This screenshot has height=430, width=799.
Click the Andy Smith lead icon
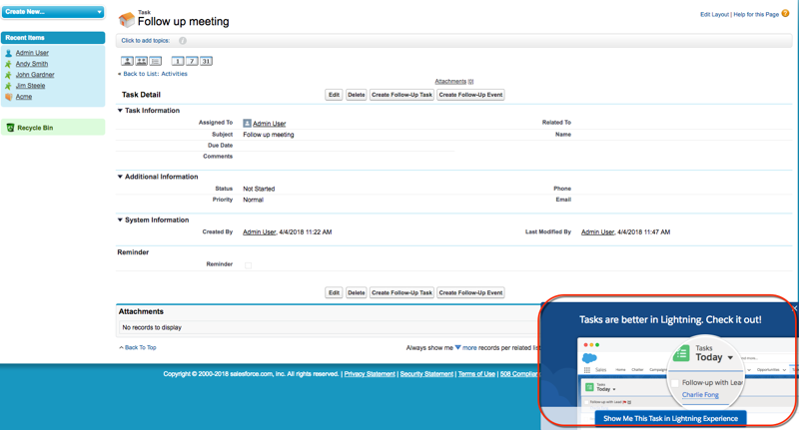[x=8, y=64]
